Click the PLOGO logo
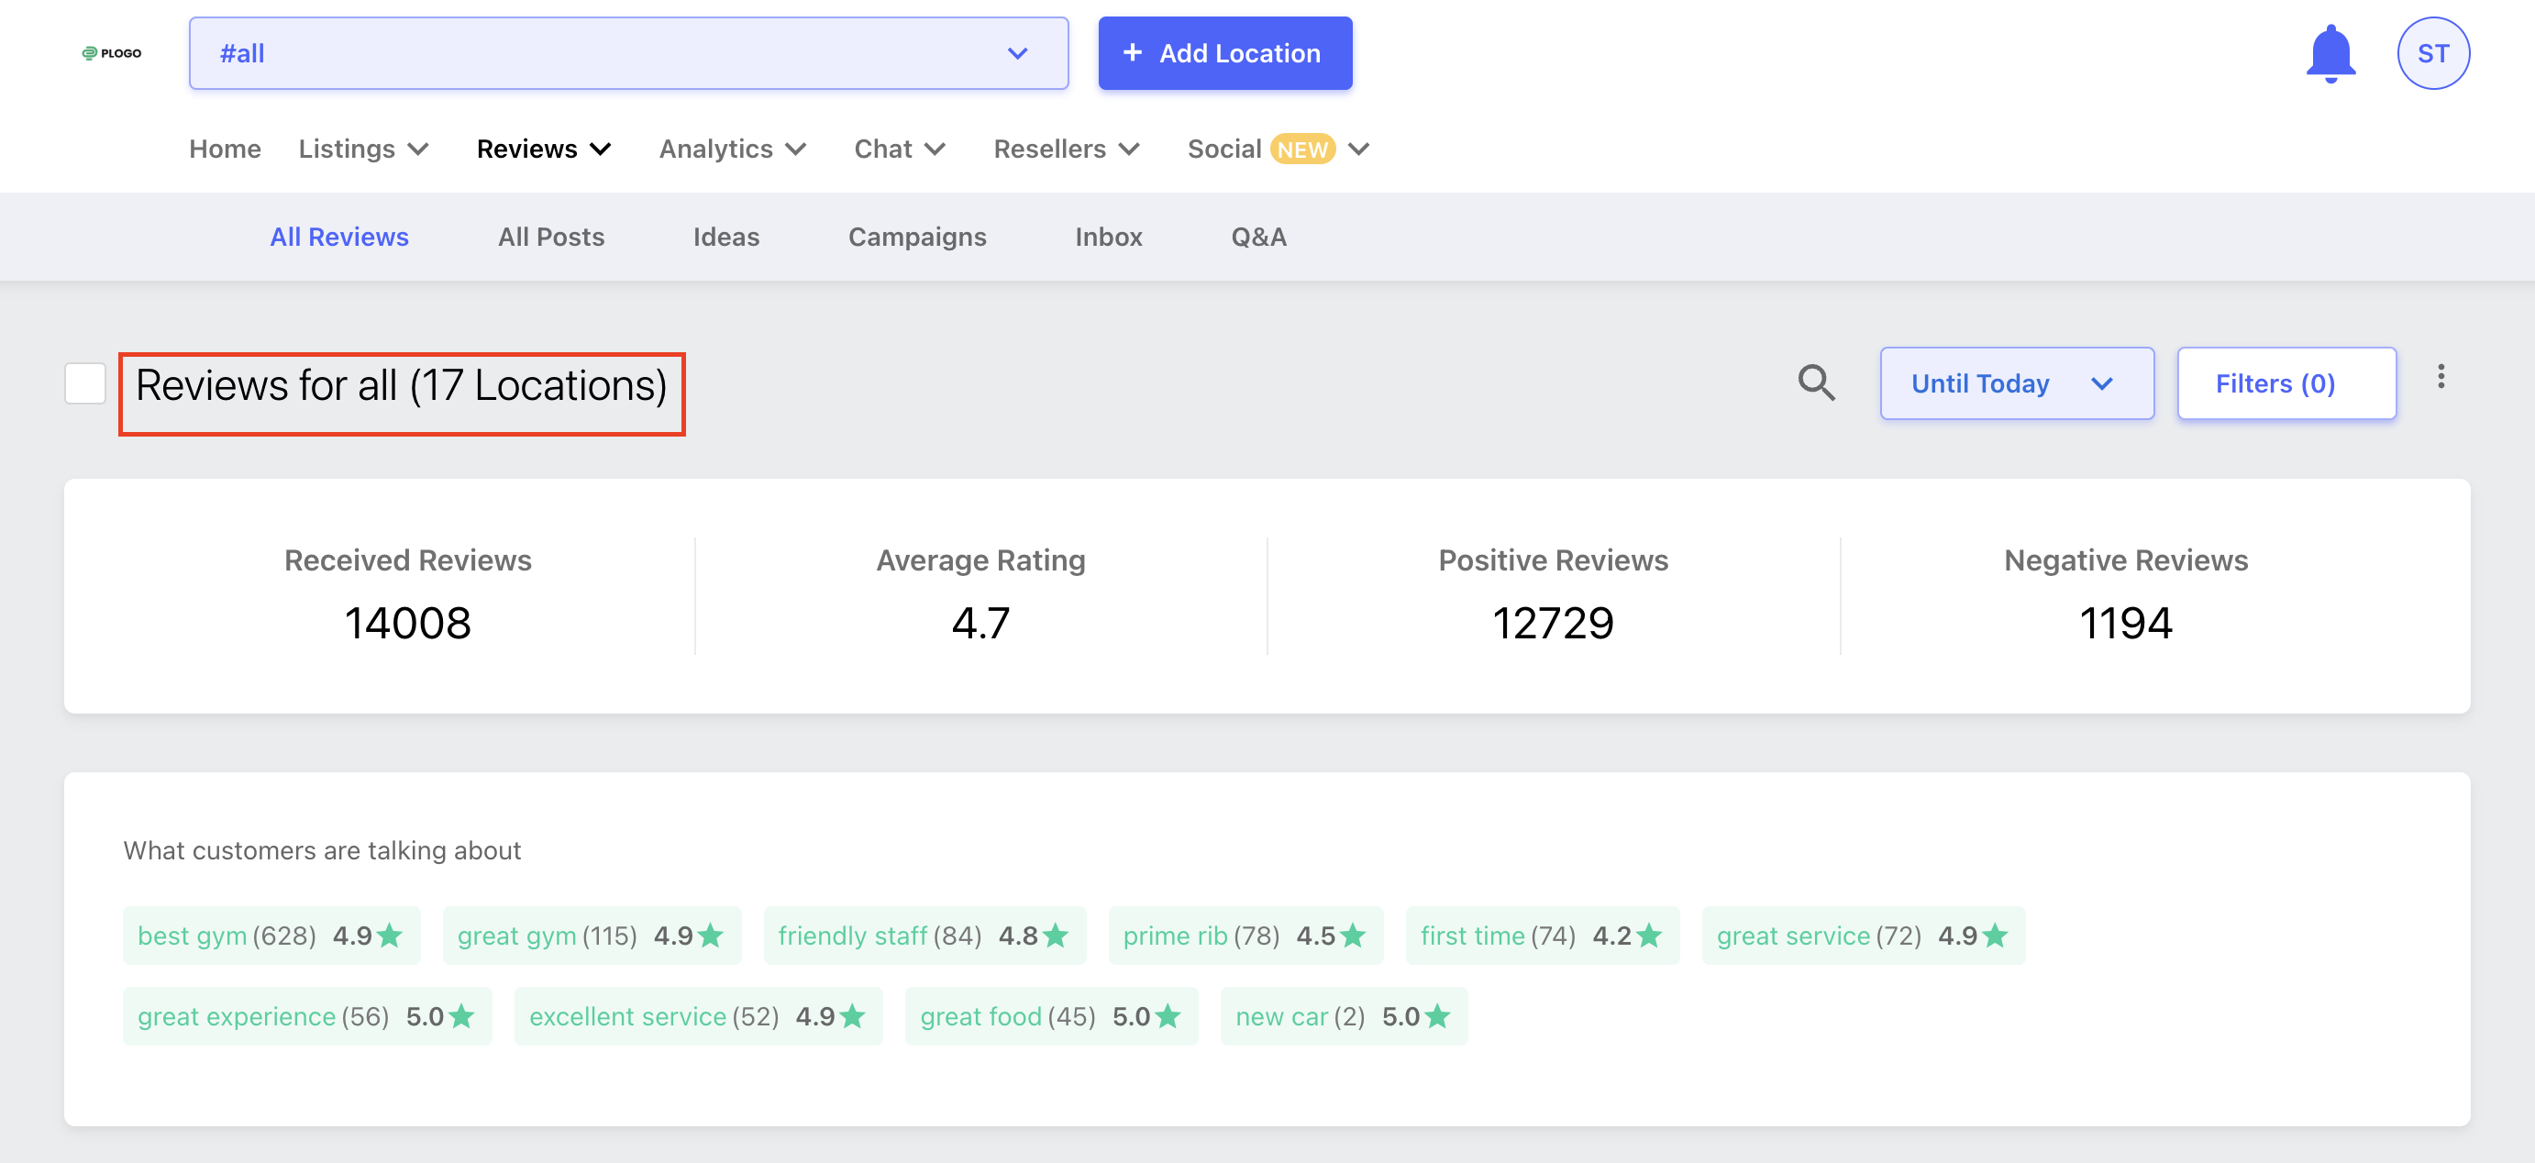2535x1163 pixels. click(x=111, y=53)
